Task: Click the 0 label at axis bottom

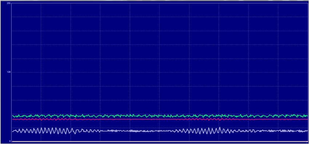Action: click(x=10, y=141)
